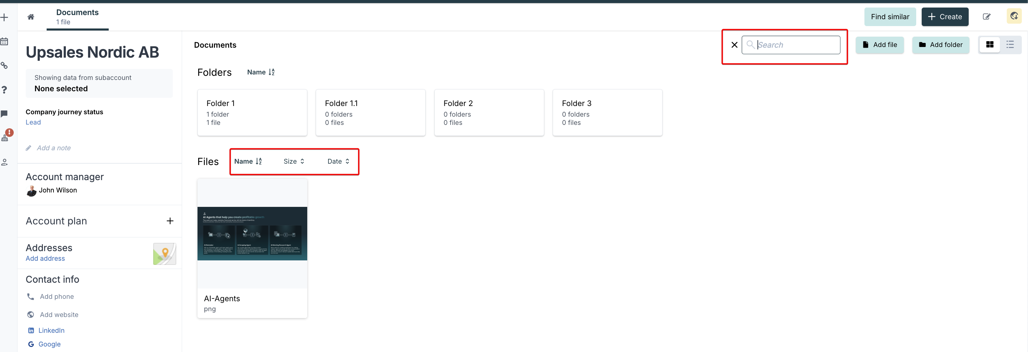Click Add file button

pyautogui.click(x=880, y=45)
